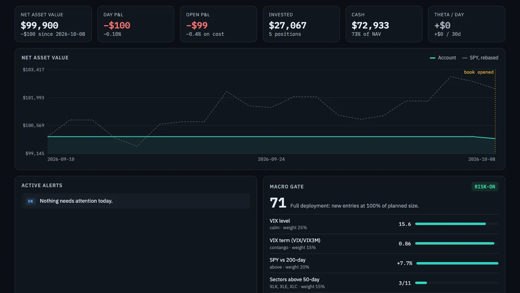The width and height of the screenshot is (520, 293).
Task: Click the Theta / Day value +$0
Action: click(x=442, y=25)
